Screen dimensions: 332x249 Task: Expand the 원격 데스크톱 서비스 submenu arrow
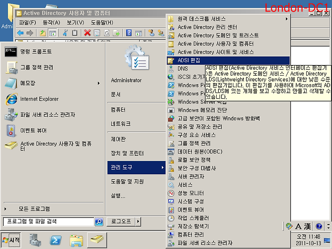[x=286, y=19]
